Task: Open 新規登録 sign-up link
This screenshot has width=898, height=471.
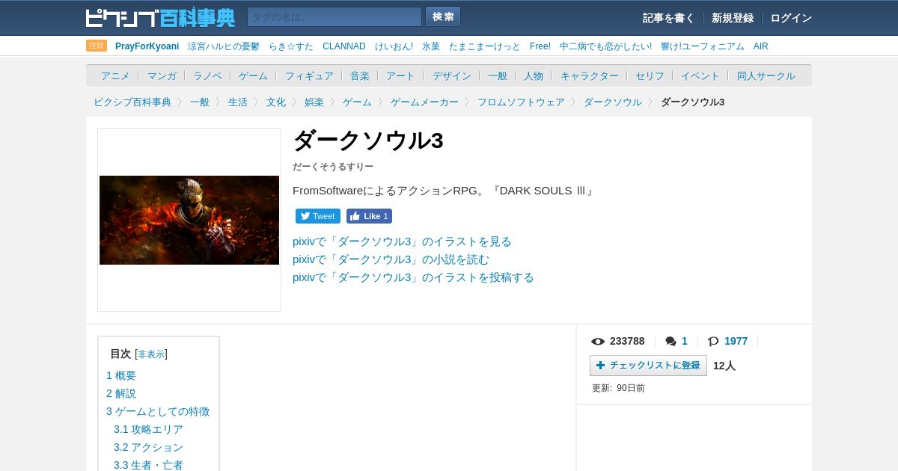Action: (733, 18)
